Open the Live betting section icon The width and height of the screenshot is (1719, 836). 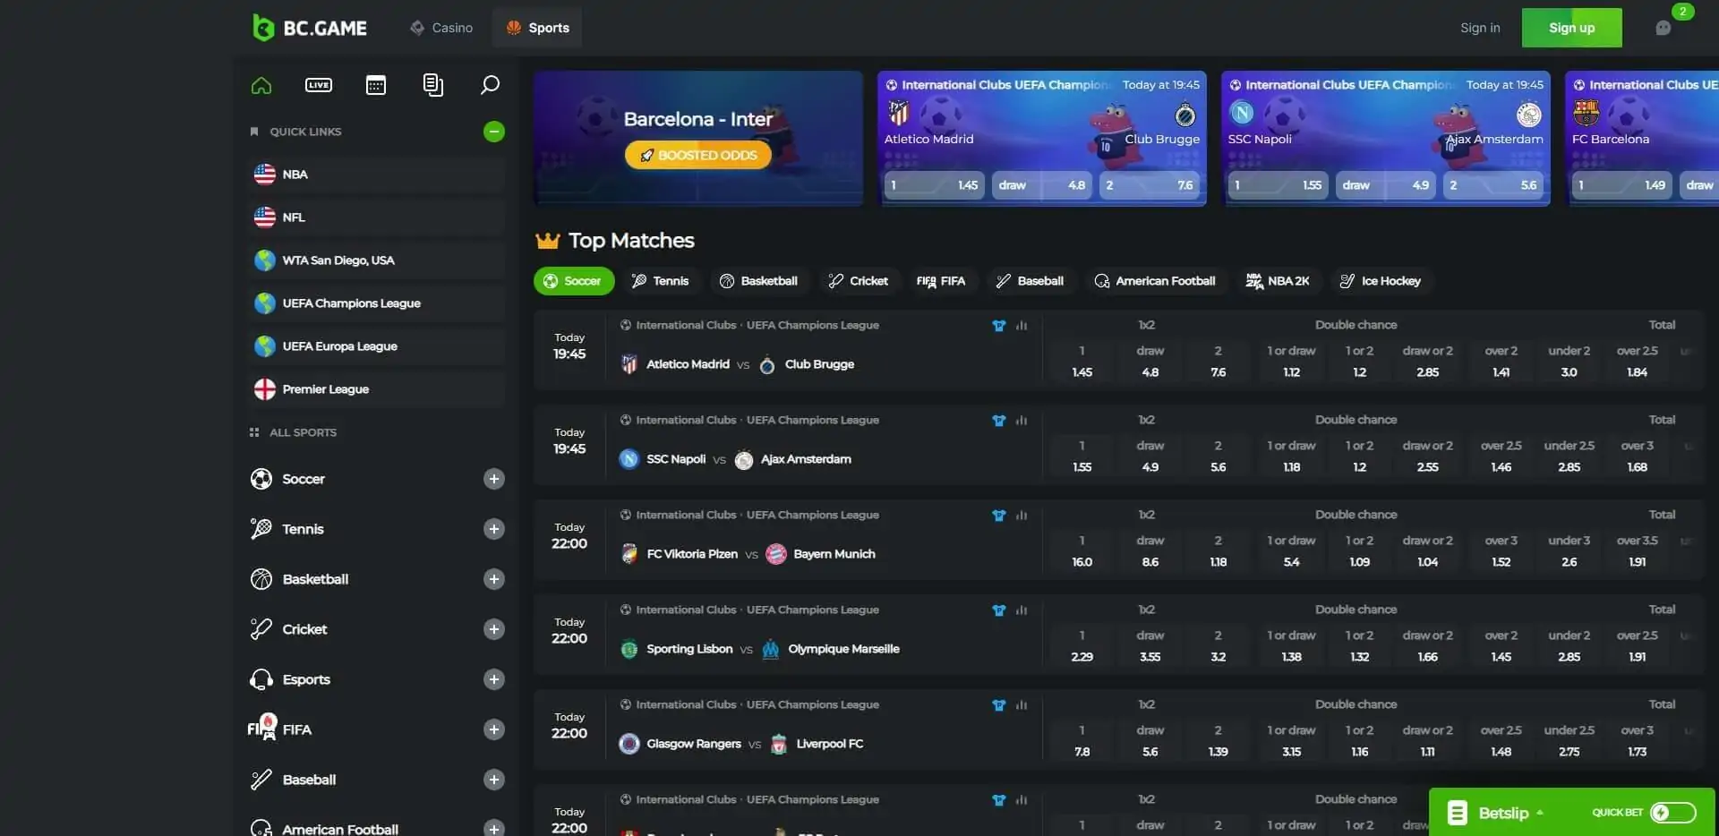(318, 84)
